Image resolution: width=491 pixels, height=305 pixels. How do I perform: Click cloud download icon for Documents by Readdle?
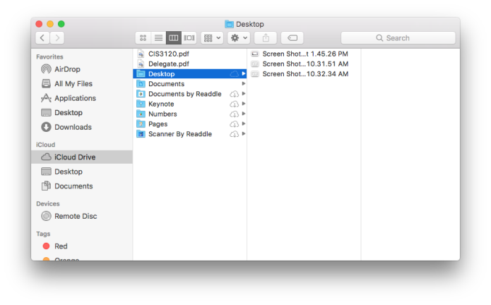click(x=234, y=94)
